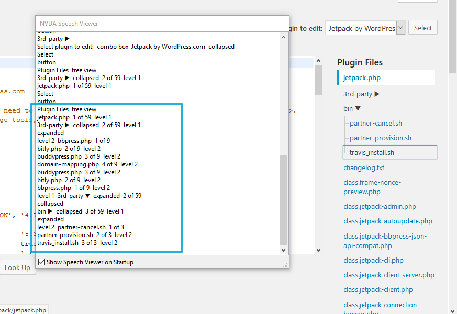The width and height of the screenshot is (457, 314).
Task: Click Speech Viewer scrollbar down arrow
Action: (x=284, y=250)
